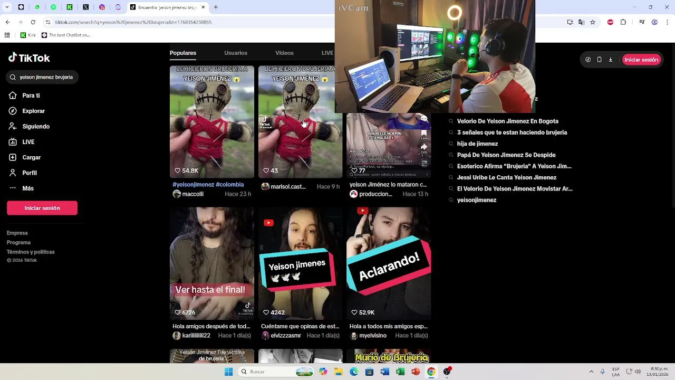Click the download desktop app icon

point(611,60)
